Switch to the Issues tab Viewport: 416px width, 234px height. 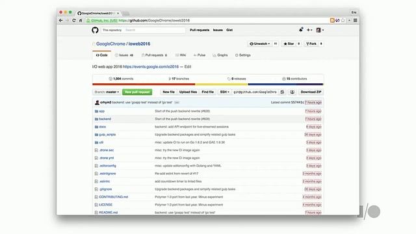click(124, 55)
